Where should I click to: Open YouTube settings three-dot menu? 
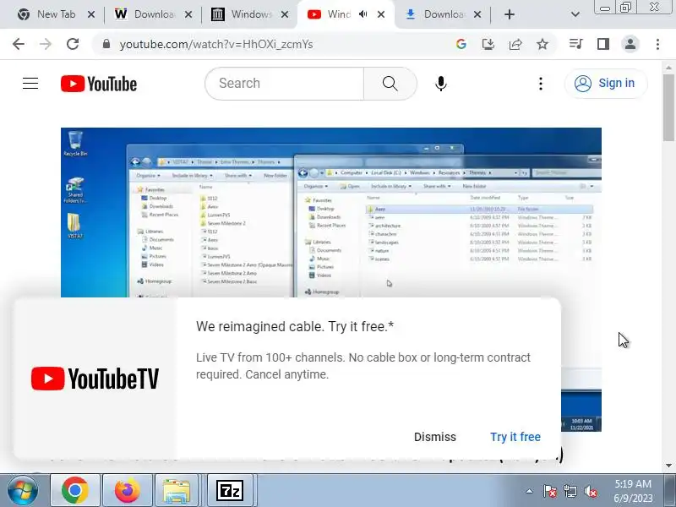pos(541,83)
